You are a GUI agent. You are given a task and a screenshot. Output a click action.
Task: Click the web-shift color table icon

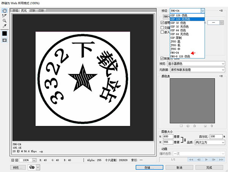point(188,126)
